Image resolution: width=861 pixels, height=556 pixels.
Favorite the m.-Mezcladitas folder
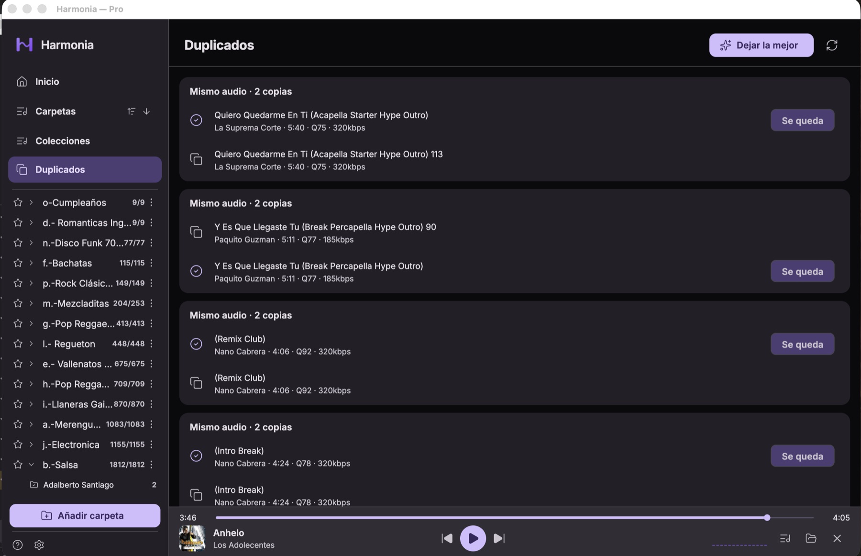pos(18,303)
